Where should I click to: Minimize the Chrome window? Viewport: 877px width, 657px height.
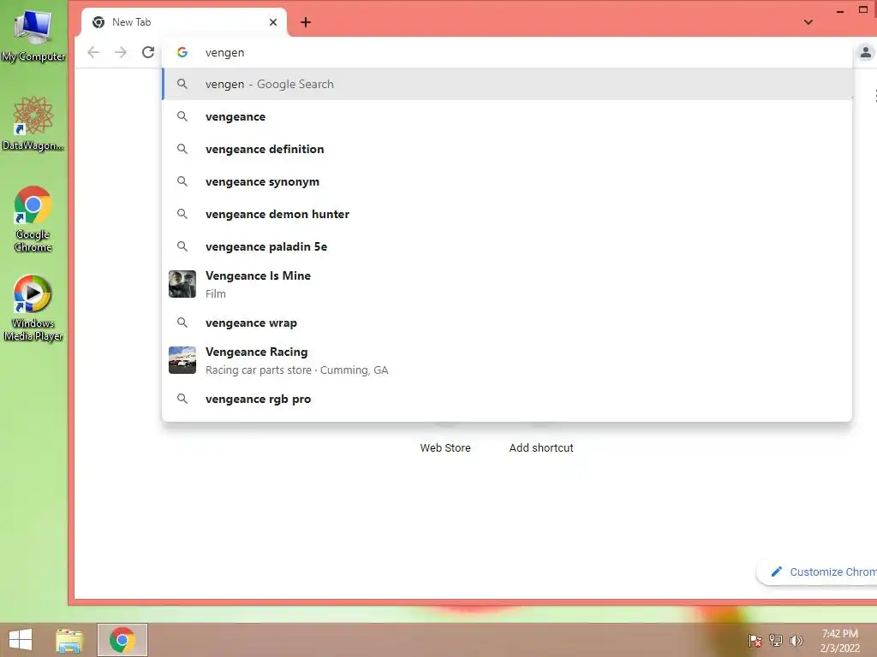coord(840,10)
